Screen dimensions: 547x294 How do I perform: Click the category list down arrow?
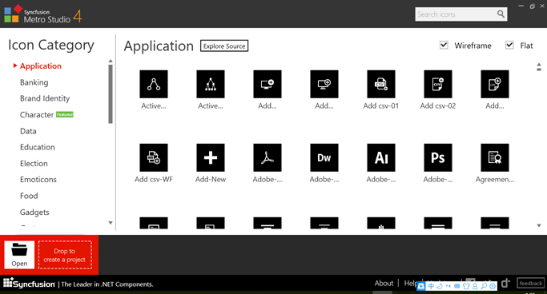tap(111, 223)
